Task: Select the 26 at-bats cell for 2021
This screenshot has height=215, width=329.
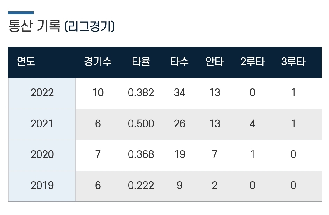Action: [179, 124]
